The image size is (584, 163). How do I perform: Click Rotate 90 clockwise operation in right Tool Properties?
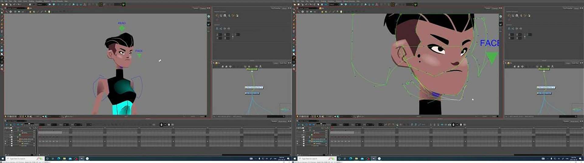coord(517,28)
